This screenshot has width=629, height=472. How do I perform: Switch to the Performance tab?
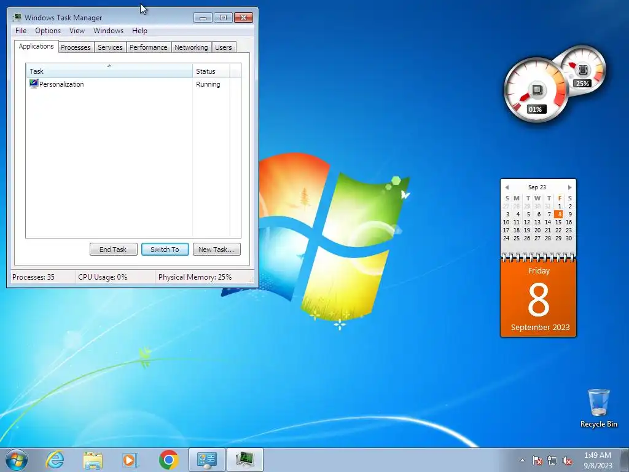tap(149, 47)
